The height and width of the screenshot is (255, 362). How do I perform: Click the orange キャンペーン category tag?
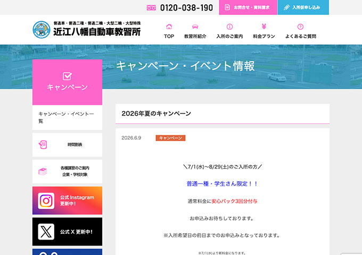coord(170,138)
